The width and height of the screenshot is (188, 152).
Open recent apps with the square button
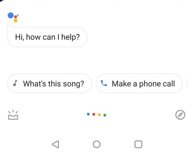(x=138, y=144)
